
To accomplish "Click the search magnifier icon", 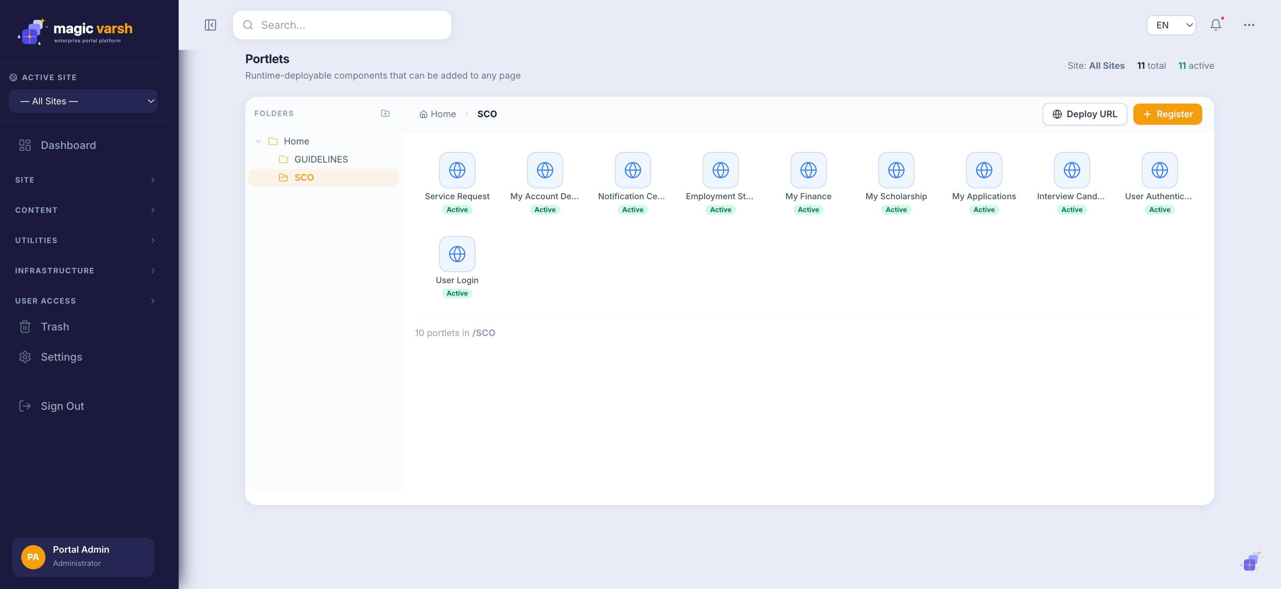I will 248,25.
